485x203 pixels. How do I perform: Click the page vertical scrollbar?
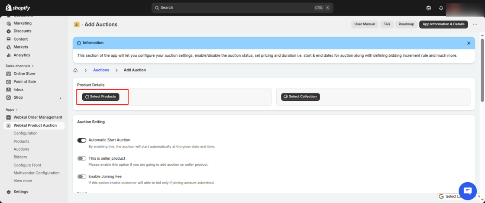pos(482,70)
